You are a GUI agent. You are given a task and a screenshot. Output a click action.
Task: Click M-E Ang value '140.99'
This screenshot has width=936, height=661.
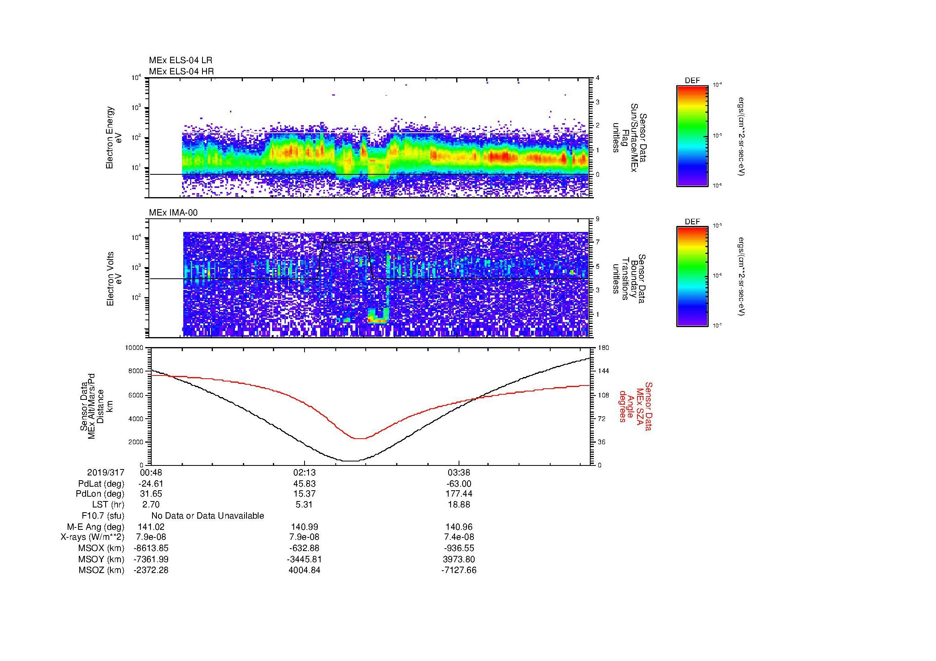[x=305, y=527]
